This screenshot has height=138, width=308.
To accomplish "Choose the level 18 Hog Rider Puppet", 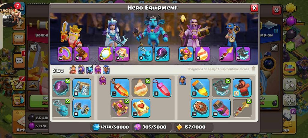I will [242, 88].
